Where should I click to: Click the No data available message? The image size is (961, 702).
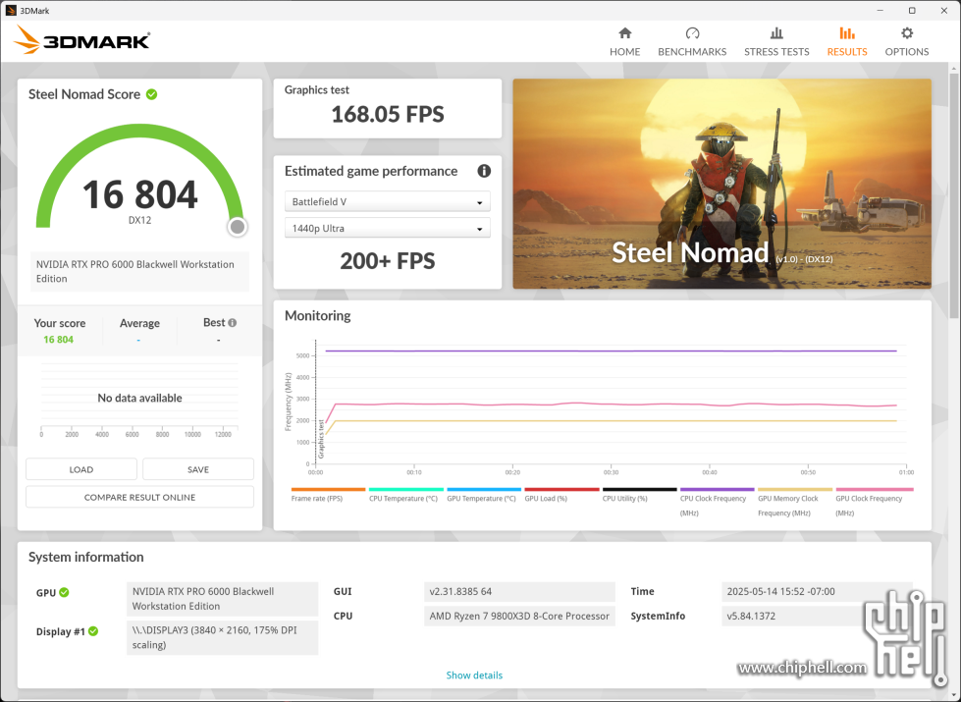pos(139,398)
